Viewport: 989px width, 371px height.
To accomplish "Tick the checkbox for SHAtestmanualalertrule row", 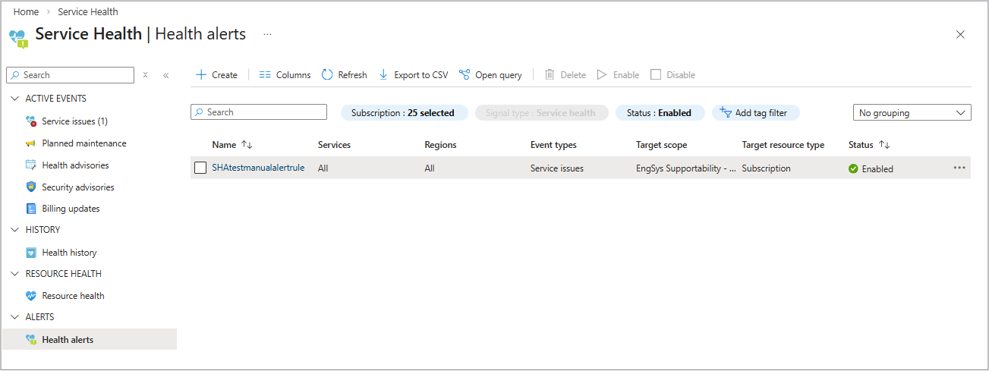I will pos(200,168).
